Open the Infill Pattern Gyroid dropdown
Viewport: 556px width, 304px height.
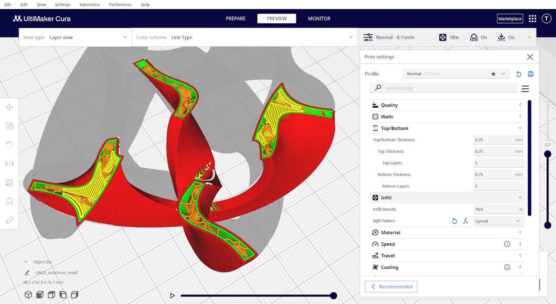point(499,221)
